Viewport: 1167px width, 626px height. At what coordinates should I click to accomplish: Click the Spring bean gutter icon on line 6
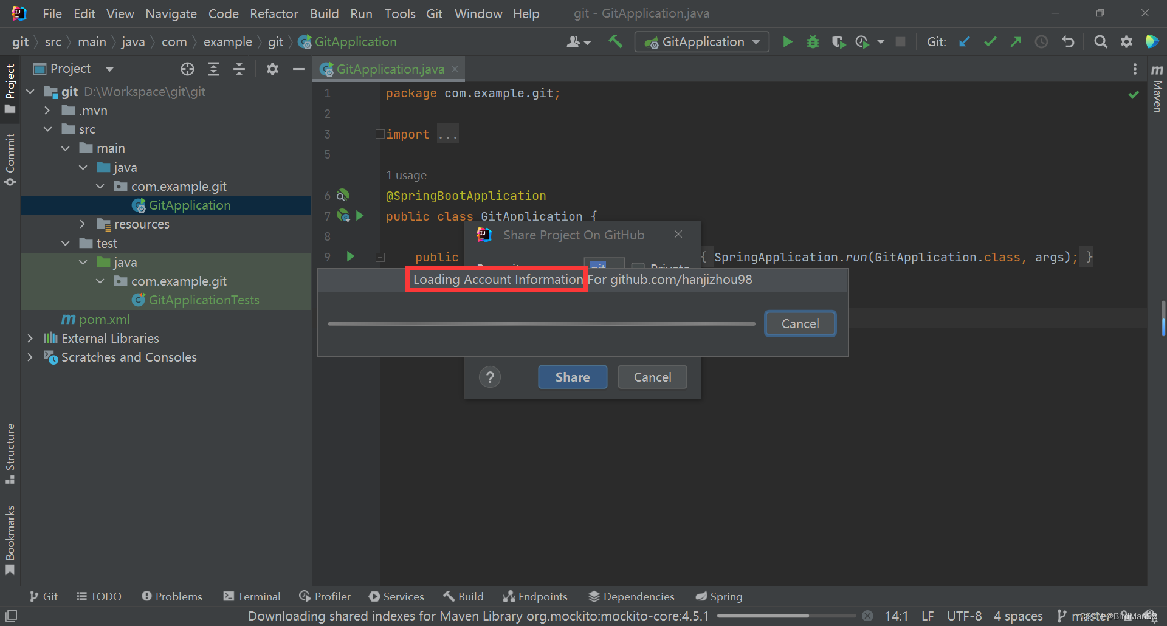coord(343,195)
